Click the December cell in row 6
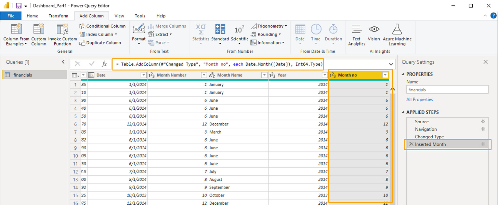This screenshot has height=205, width=498. point(238,124)
